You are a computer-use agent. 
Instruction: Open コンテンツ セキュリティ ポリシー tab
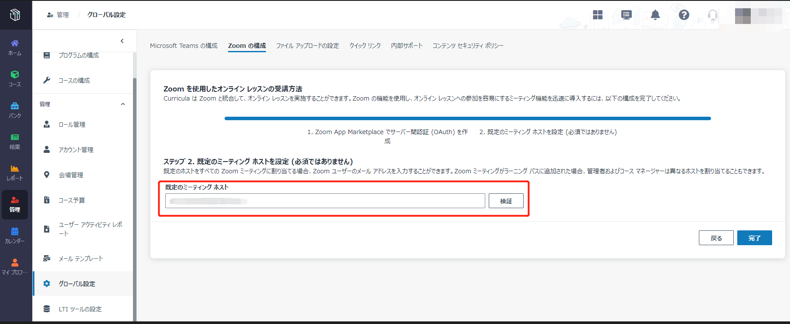(x=468, y=46)
